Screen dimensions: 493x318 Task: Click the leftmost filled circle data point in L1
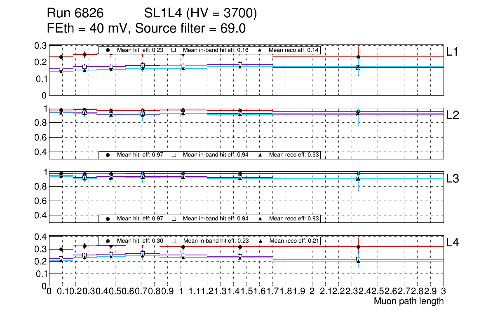(61, 57)
